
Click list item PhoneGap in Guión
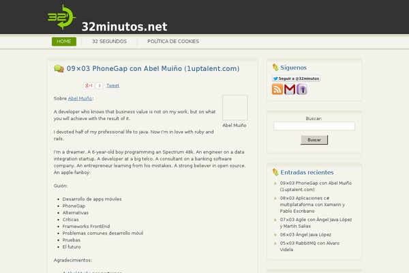74,206
